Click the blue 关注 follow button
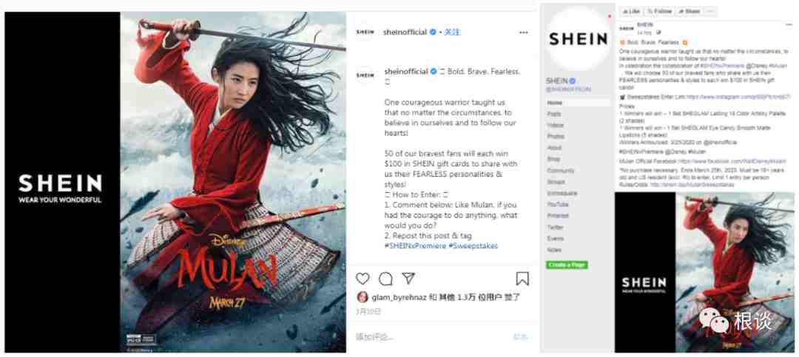Screen dimensions: 799x357 (x=452, y=32)
